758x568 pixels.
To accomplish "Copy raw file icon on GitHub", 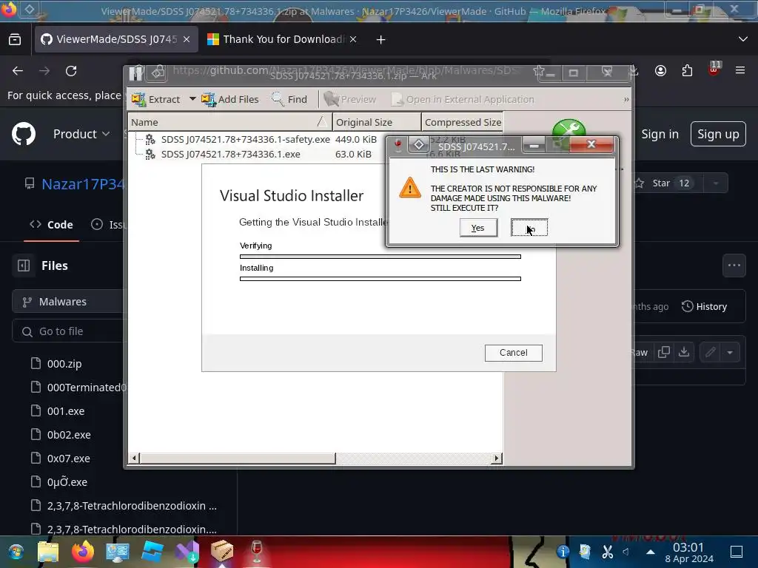I will [664, 352].
